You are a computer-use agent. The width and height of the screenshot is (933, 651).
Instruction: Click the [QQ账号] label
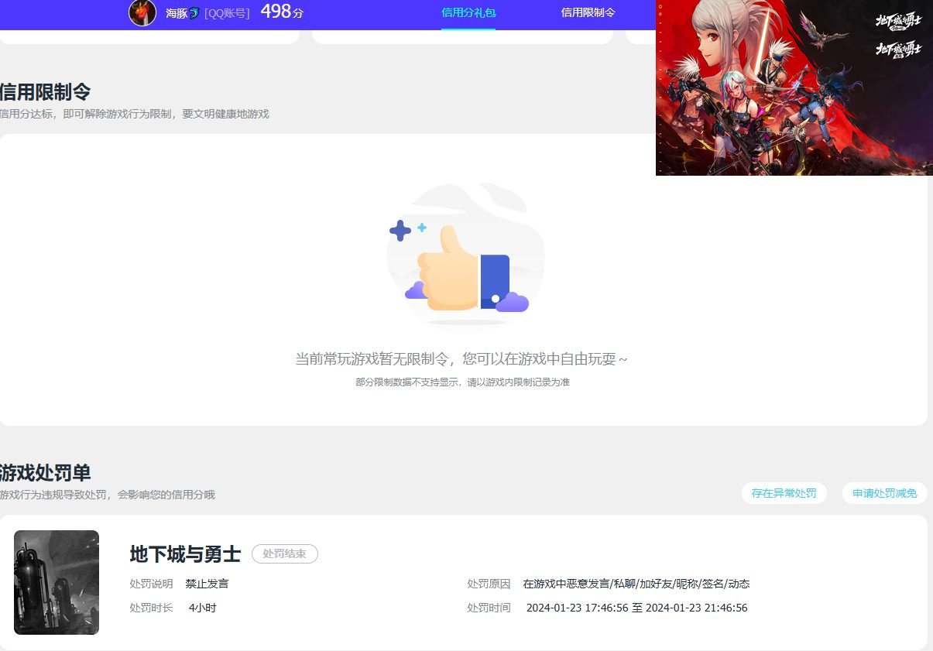227,13
